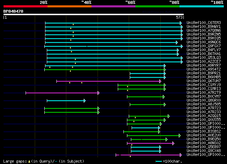Screen dimensions: 227x164
Task: Click the UniRef100_B9RZN5 label
Action: point(204,35)
